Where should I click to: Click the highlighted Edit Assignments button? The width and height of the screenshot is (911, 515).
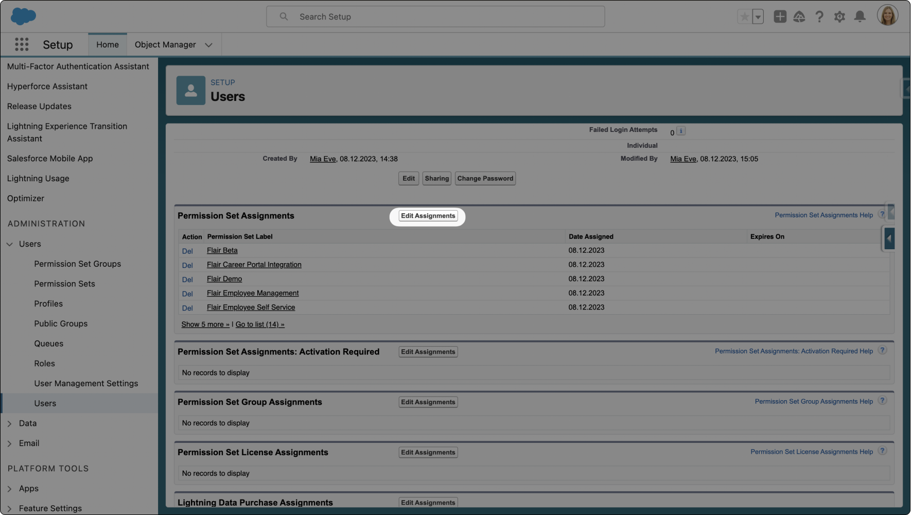click(428, 216)
